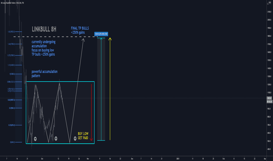Click the 800.0 price axis label
Image resolution: width=273 pixels, height=161 pixels.
click(x=269, y=117)
